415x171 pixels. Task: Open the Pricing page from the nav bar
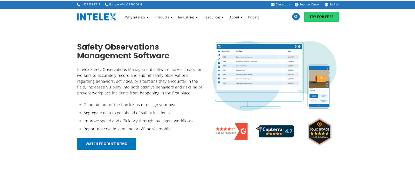[254, 17]
